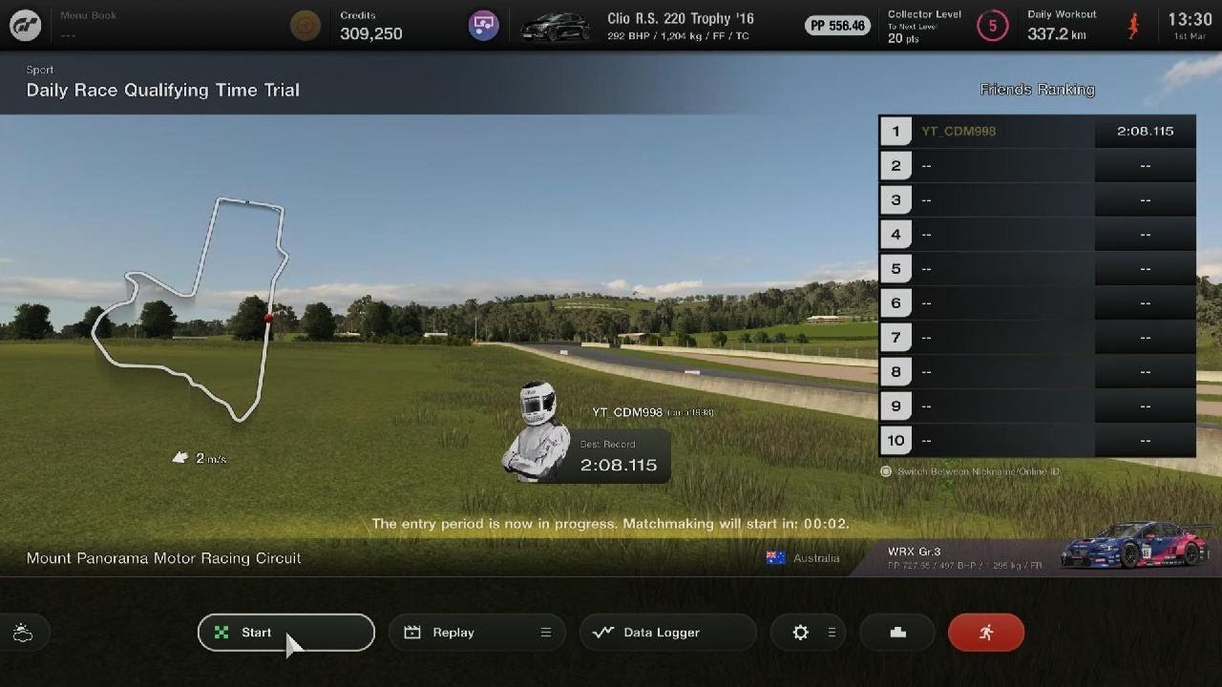
Task: Click the matchmaking entry period message
Action: (x=611, y=524)
